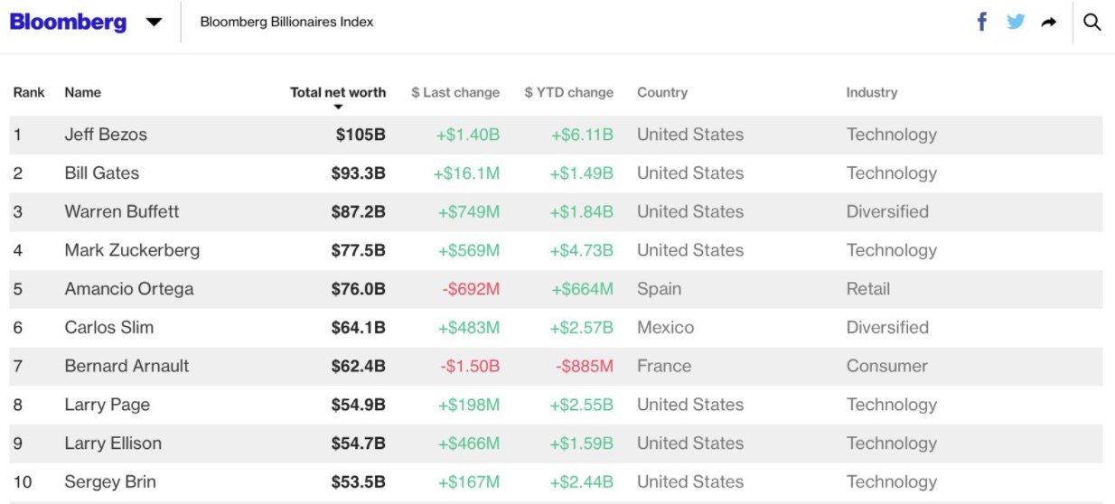Click Retail in the Industry column

click(x=868, y=289)
